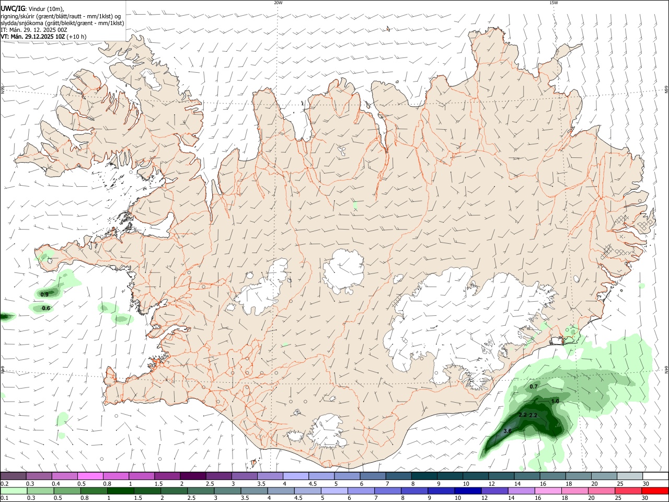
Task: Select the dark teal swatch between 8 and 9, upper row
Action: pos(424,476)
